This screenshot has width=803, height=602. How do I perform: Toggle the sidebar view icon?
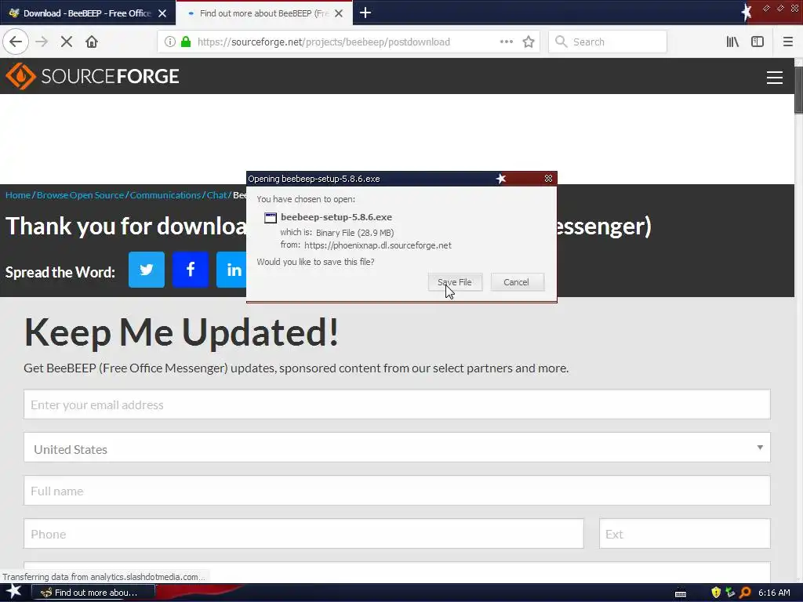click(758, 42)
